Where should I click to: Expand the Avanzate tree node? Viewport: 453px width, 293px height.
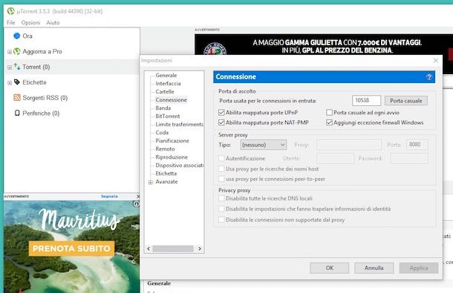click(151, 182)
